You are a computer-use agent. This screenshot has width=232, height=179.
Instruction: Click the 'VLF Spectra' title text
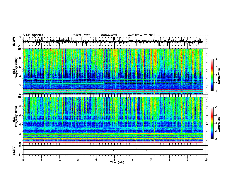[x=33, y=35]
